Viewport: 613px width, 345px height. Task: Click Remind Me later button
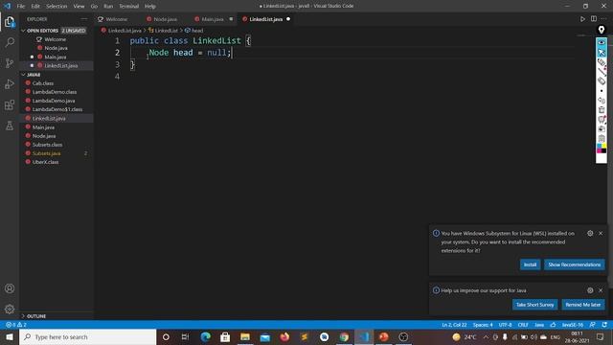pos(583,305)
